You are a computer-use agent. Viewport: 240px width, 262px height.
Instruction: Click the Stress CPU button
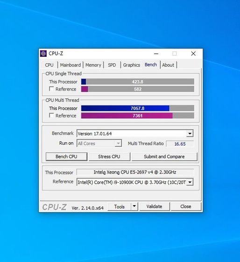click(x=109, y=157)
